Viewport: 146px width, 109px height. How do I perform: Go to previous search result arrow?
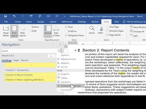pyautogui.click(x=51, y=56)
